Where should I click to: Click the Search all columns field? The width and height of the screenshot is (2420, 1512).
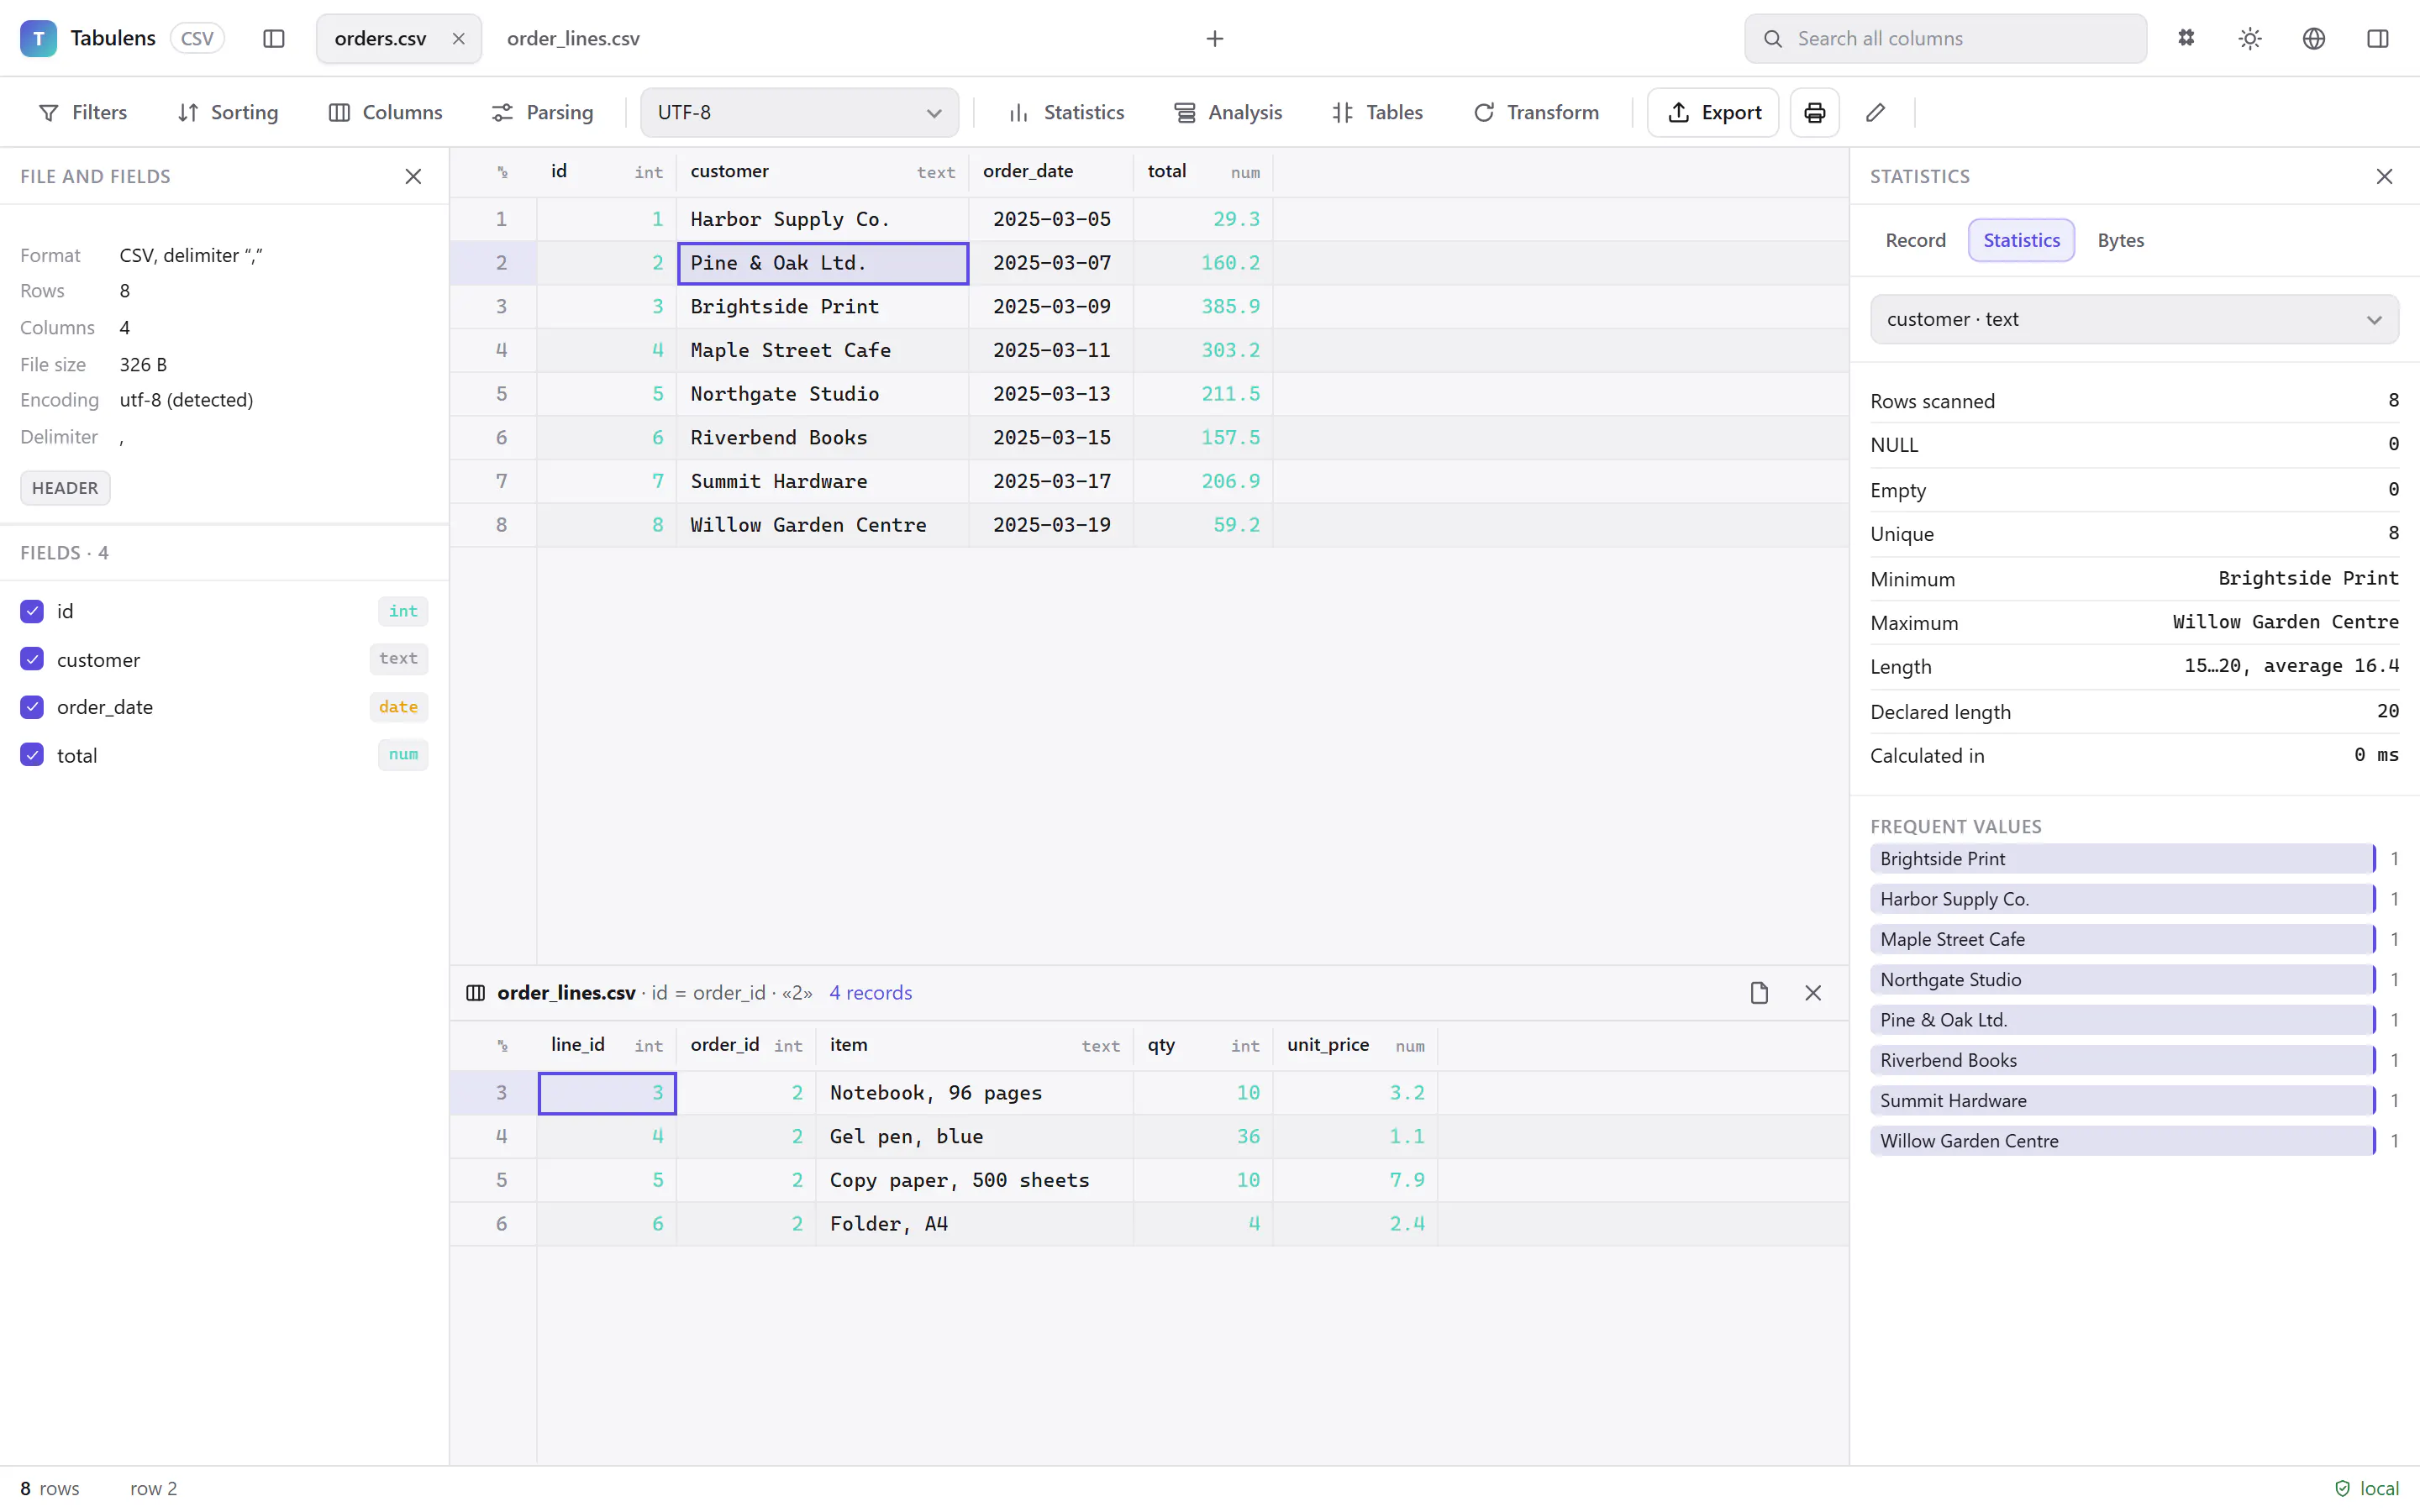(1945, 38)
